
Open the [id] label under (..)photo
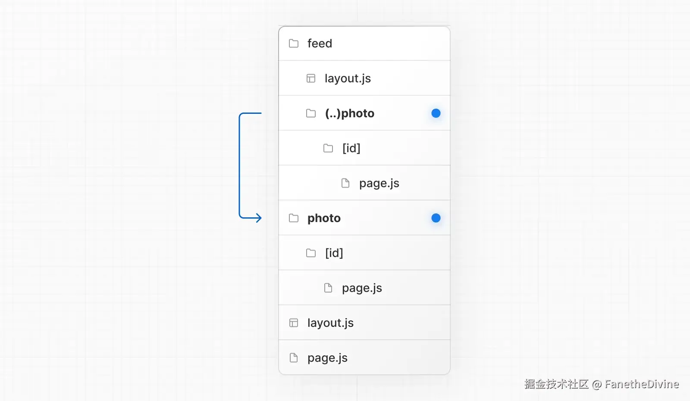coord(351,148)
